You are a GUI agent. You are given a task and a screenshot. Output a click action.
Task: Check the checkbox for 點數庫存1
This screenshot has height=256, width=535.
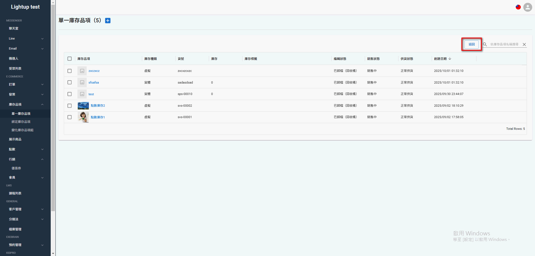[70, 117]
